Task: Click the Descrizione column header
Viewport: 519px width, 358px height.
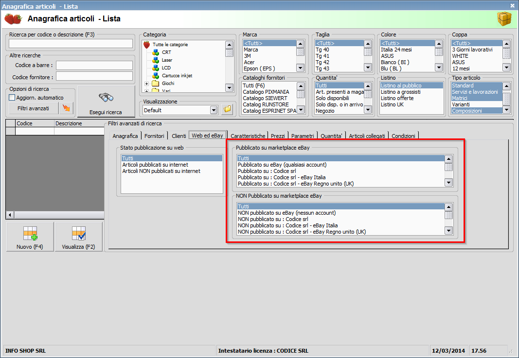Action: click(x=79, y=123)
